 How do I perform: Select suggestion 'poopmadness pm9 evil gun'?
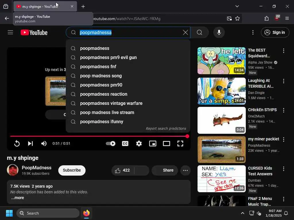[128, 57]
